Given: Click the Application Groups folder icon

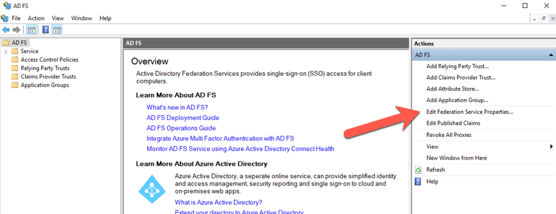Looking at the screenshot, I should tap(15, 85).
